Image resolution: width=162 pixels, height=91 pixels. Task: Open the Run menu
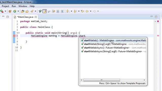coord(14,6)
